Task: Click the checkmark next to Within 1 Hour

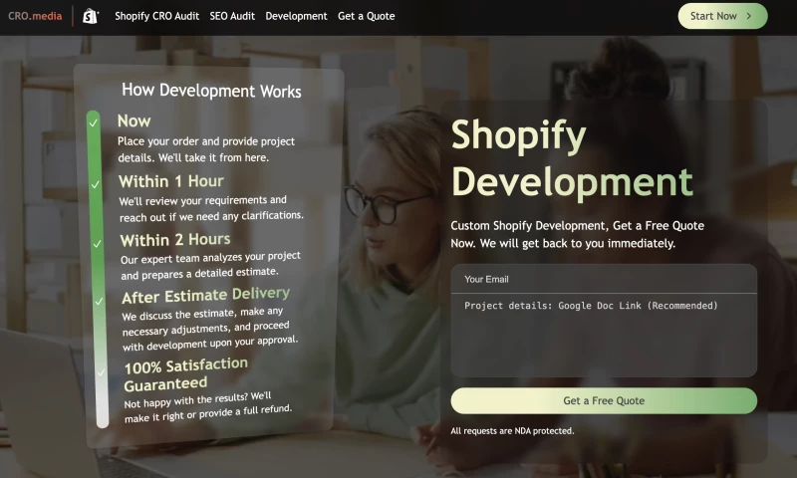Action: pos(96,184)
